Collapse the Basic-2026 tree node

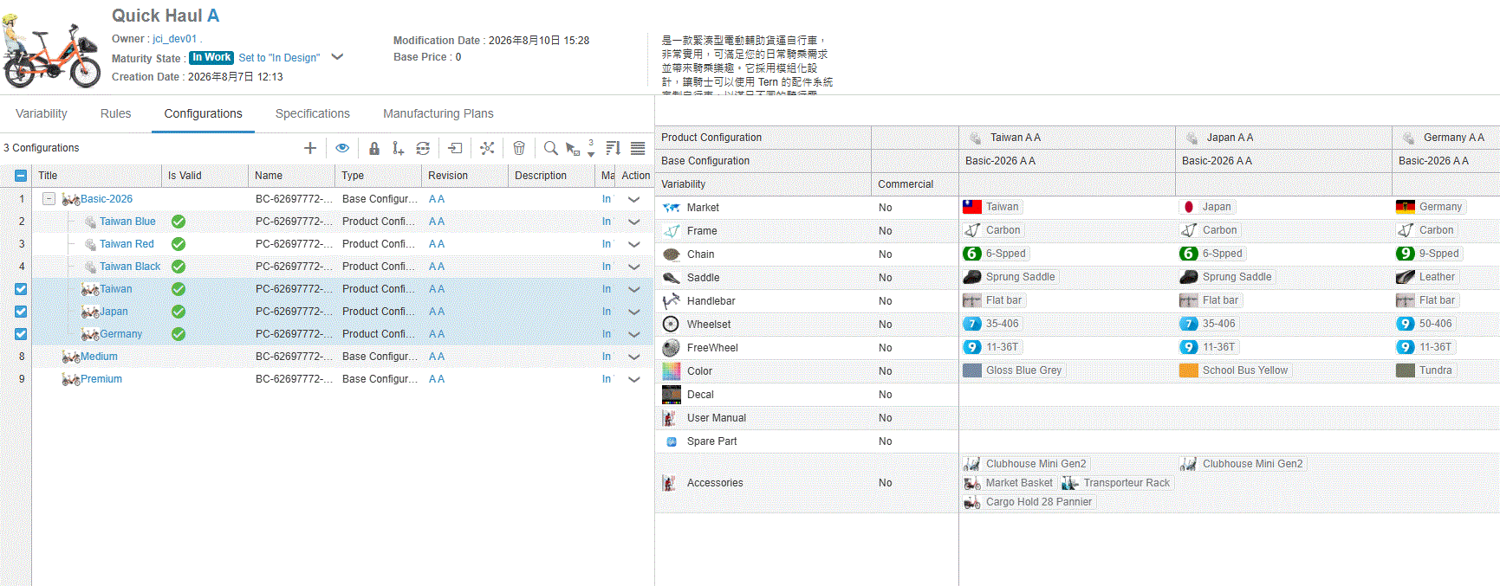[x=49, y=199]
